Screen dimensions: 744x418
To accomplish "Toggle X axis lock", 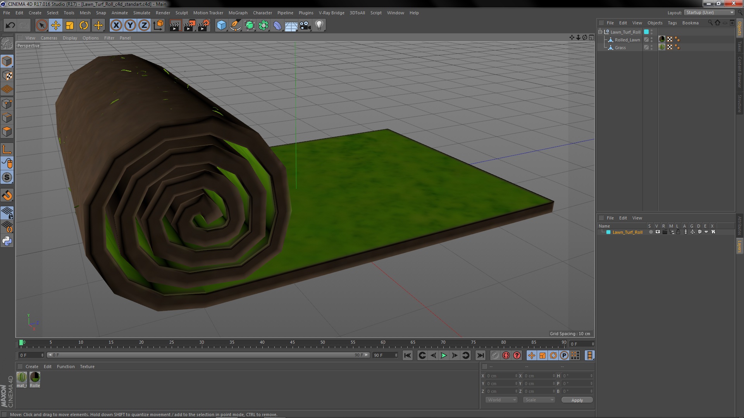I will click(116, 26).
